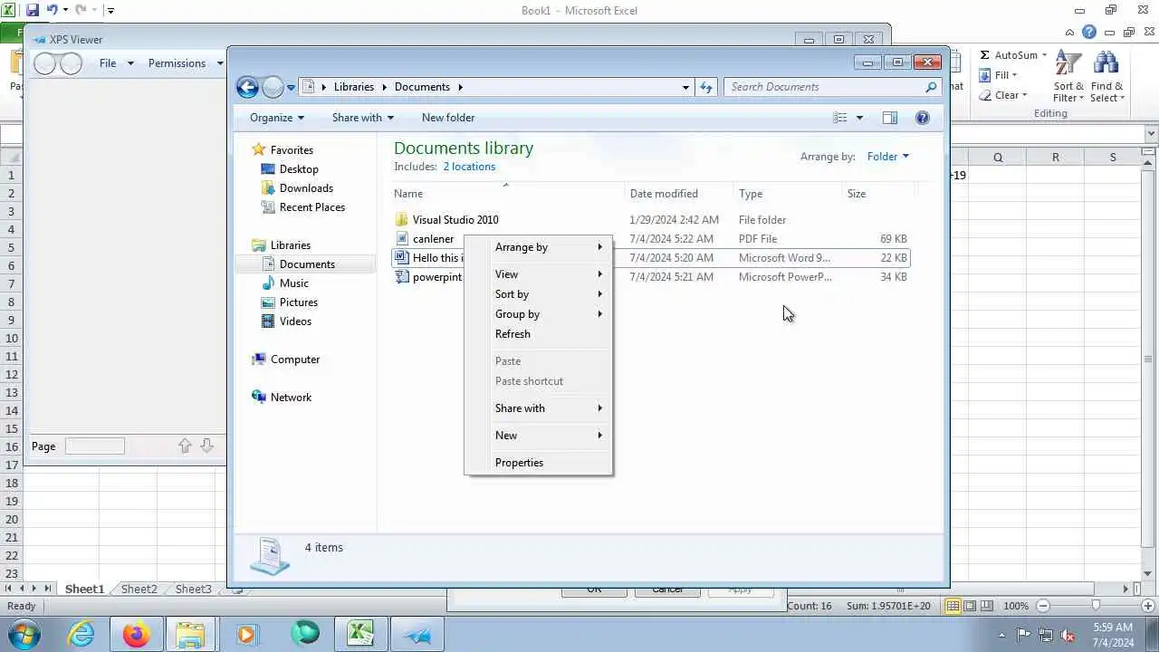Go to previous page in XPS Viewer
Image resolution: width=1159 pixels, height=652 pixels.
185,446
